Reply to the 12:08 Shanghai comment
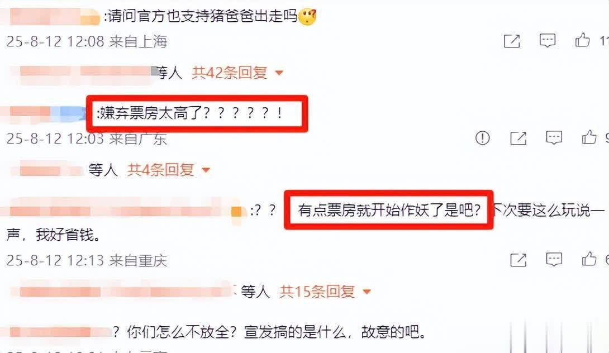The image size is (609, 353). tap(547, 40)
